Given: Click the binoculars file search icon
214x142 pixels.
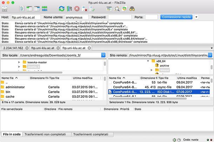Looking at the screenshot, I should [132, 9].
